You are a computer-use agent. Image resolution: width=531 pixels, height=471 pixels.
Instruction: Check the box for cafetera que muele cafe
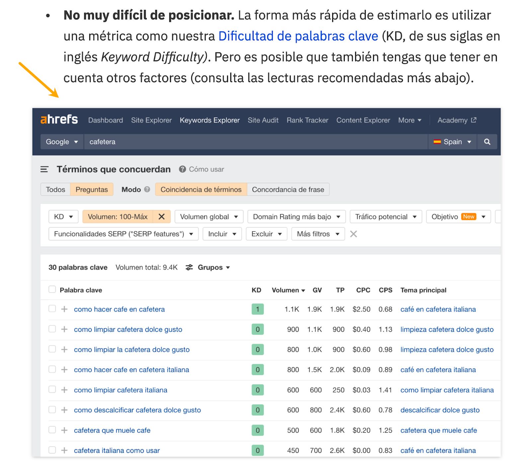pyautogui.click(x=52, y=430)
